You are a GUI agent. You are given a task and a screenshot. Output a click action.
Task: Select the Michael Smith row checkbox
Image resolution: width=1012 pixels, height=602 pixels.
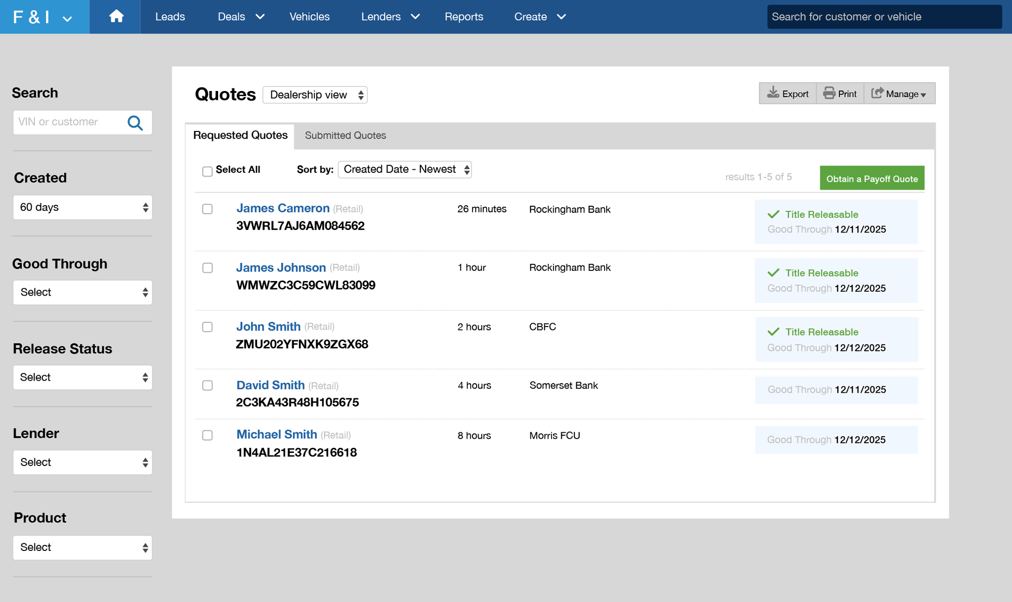[x=207, y=435]
